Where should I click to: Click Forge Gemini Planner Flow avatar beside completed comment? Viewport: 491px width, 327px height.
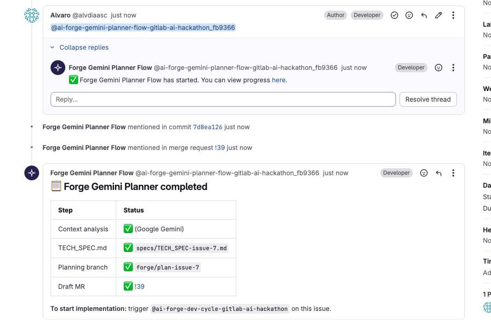click(32, 173)
